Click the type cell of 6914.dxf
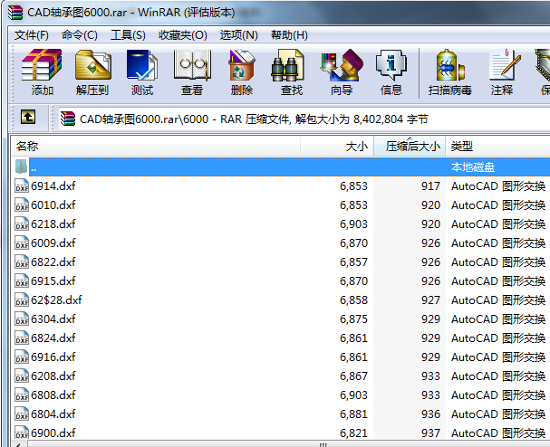The width and height of the screenshot is (550, 447). click(x=498, y=186)
